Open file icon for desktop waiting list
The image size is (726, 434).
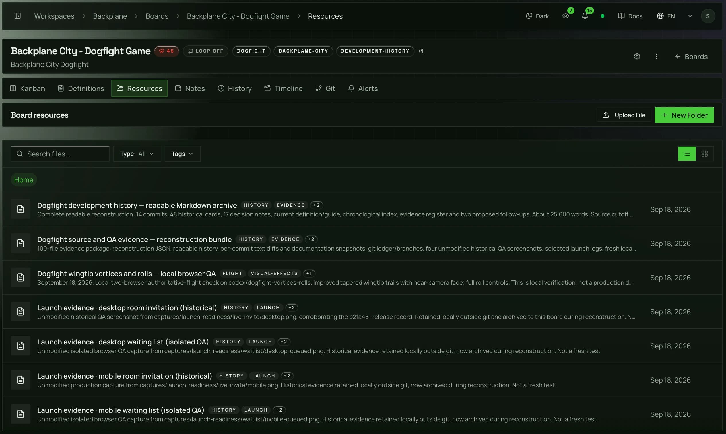coord(20,346)
